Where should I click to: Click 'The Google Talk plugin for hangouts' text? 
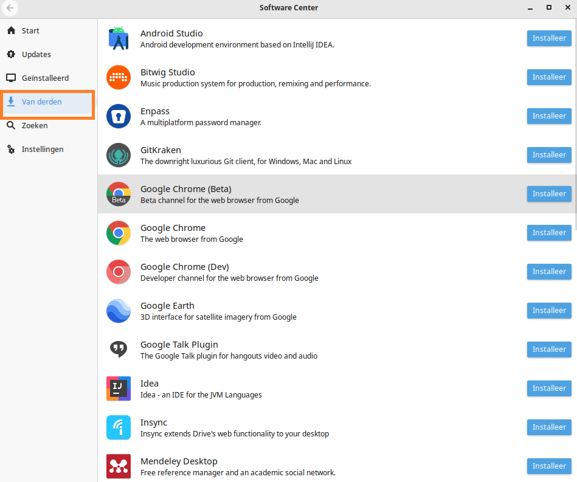229,356
